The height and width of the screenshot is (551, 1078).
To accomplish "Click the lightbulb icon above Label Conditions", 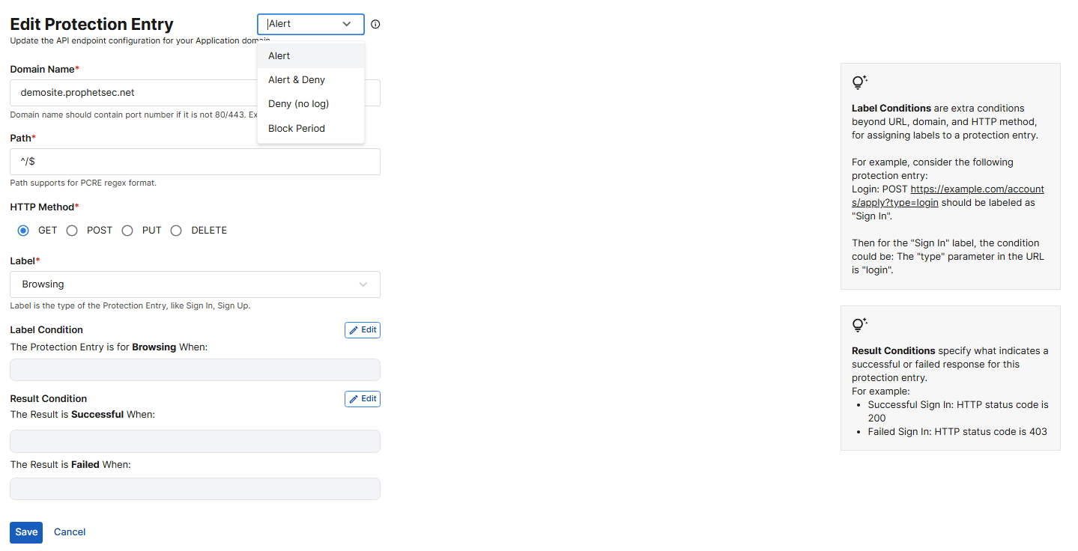I will 859,82.
